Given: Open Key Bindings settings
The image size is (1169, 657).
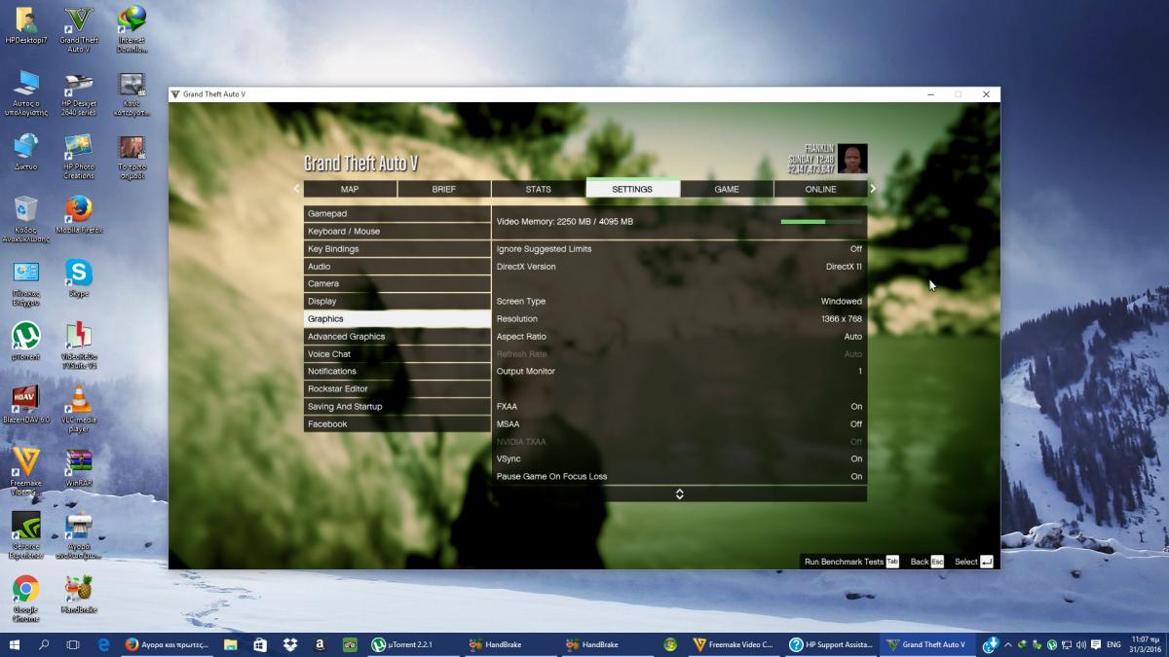Looking at the screenshot, I should point(396,249).
